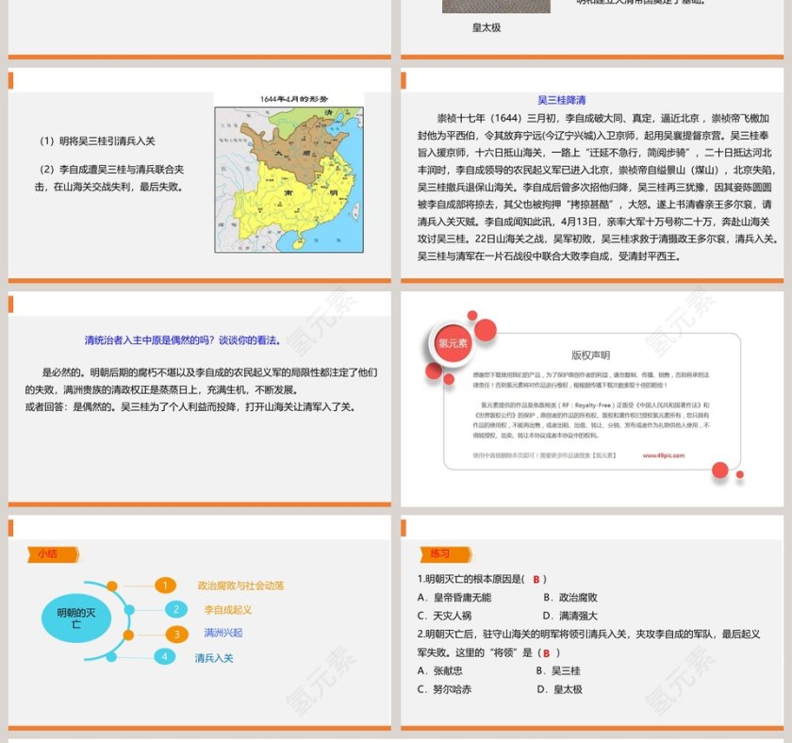The image size is (792, 743).
Task: Select the blue circle numbered 4
Action: (x=165, y=657)
